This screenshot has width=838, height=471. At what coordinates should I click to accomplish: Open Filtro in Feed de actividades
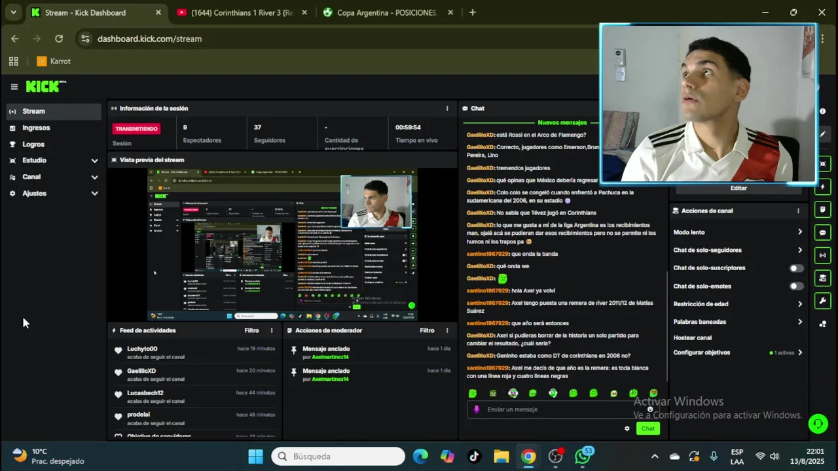click(x=251, y=330)
